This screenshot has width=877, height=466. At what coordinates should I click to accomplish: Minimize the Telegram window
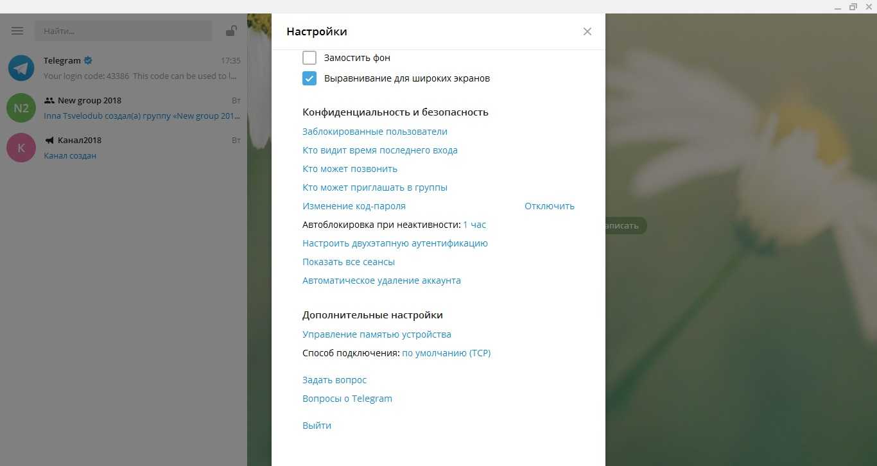(838, 6)
